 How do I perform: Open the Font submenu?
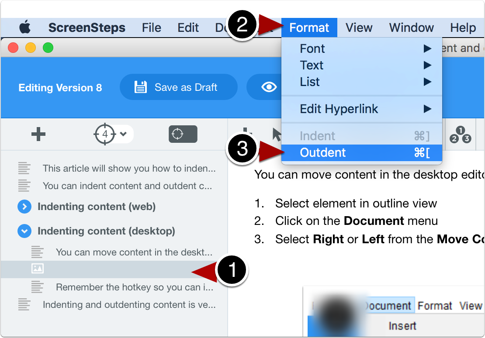pos(362,48)
